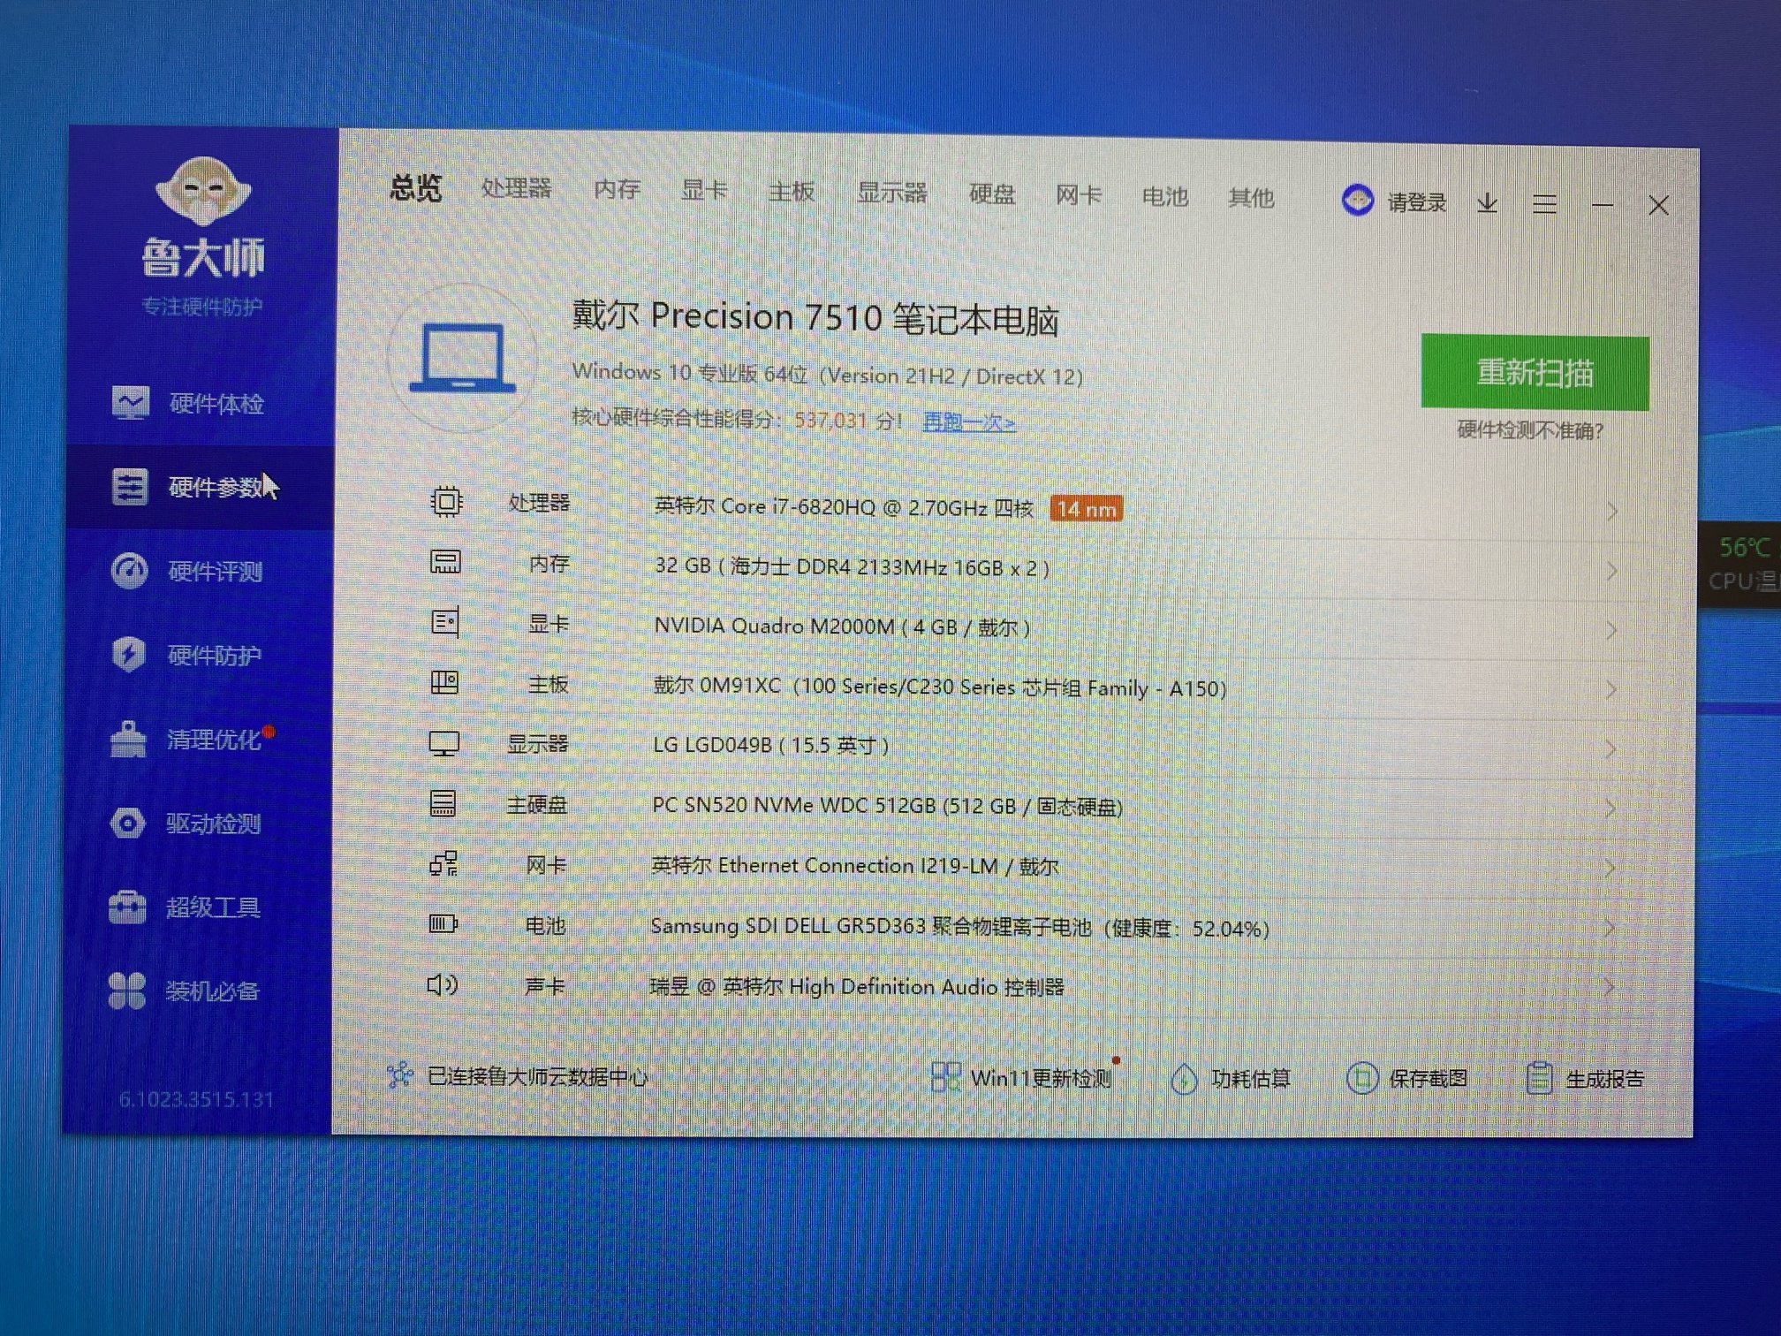Open the hamburger menu icon
The image size is (1781, 1336).
pyautogui.click(x=1544, y=204)
